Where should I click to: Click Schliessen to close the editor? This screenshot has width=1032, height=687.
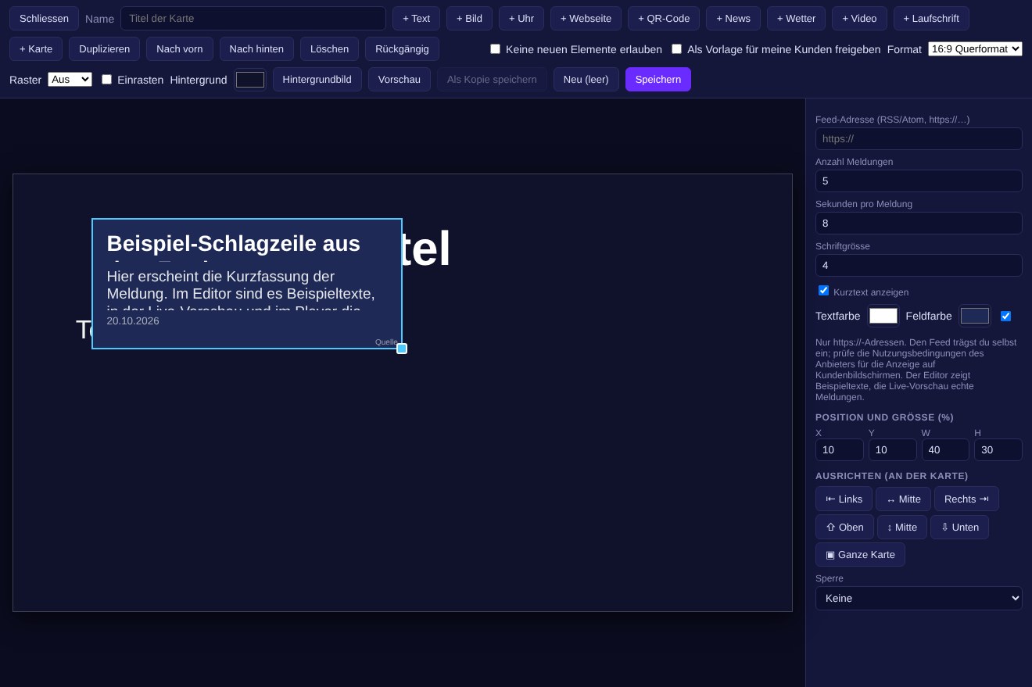click(x=44, y=18)
